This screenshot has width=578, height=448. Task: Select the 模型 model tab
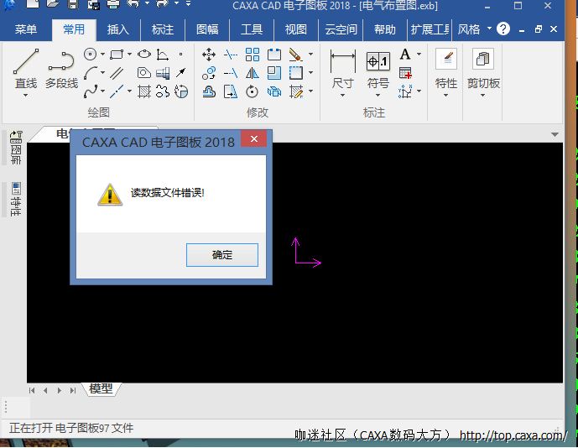pos(101,388)
